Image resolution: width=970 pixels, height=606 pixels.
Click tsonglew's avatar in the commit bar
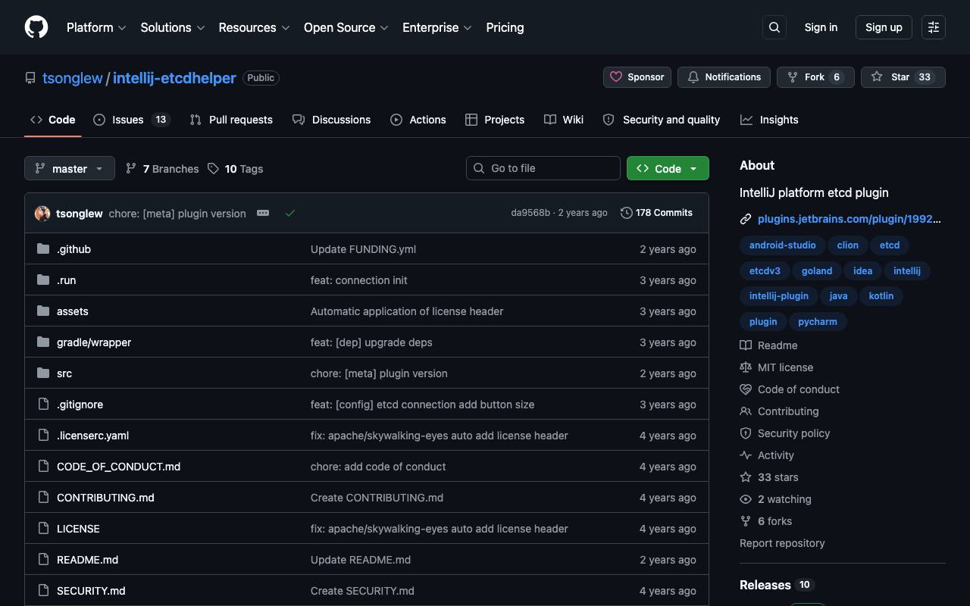pos(42,214)
